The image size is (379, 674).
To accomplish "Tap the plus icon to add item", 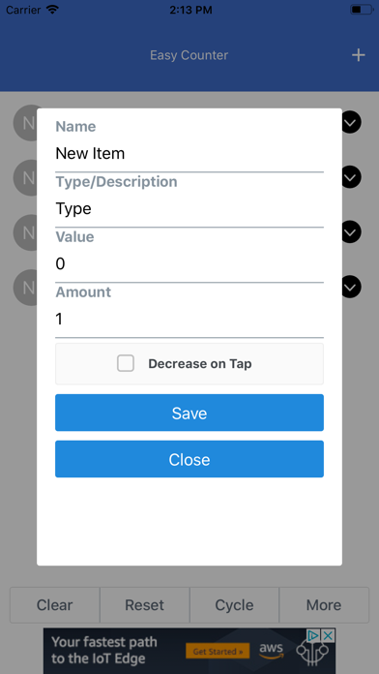I will tap(358, 55).
